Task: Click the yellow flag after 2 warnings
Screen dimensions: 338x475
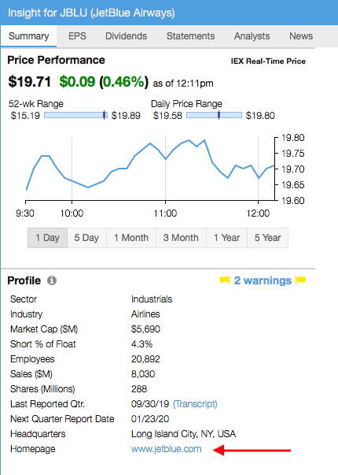Action: click(300, 280)
